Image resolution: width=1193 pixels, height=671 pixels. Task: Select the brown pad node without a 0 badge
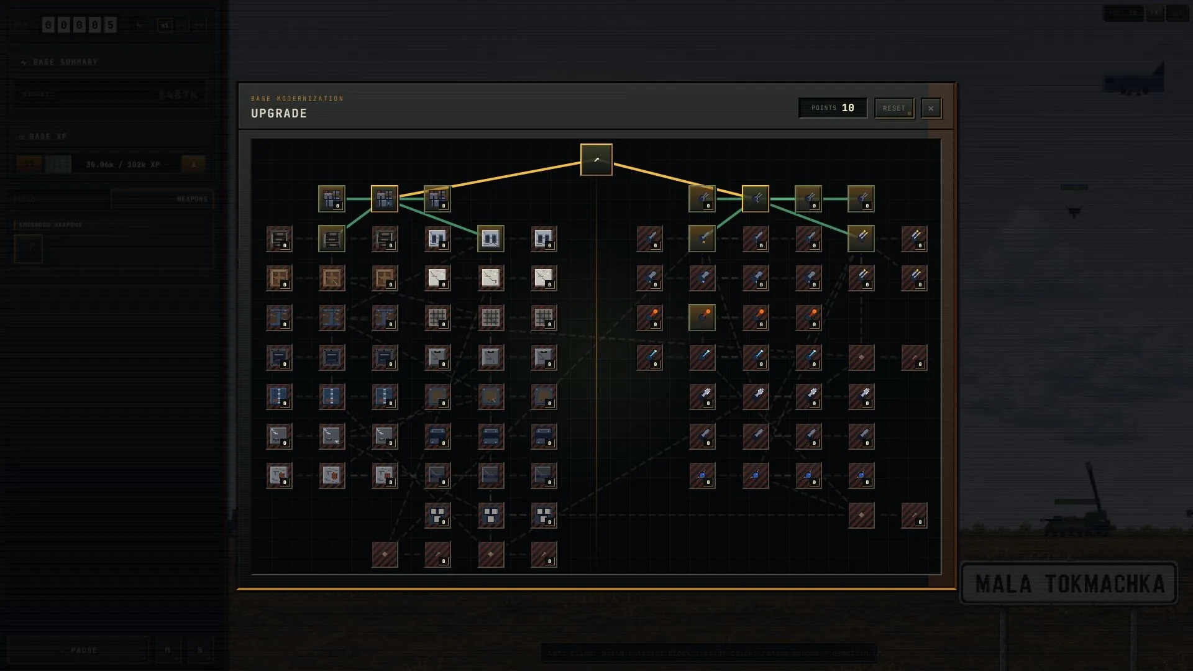[x=491, y=396]
